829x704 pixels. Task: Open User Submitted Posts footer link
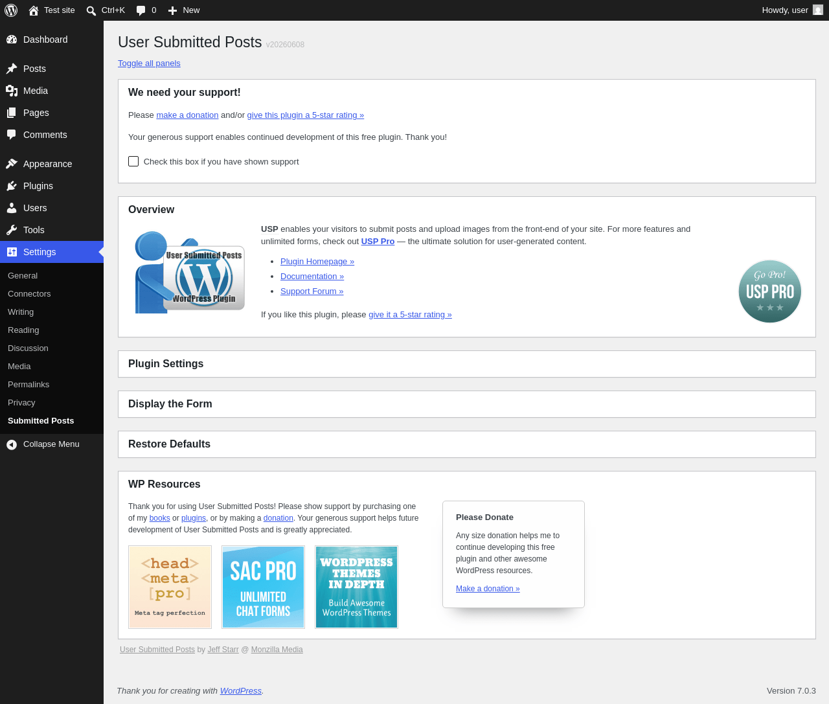pos(157,650)
